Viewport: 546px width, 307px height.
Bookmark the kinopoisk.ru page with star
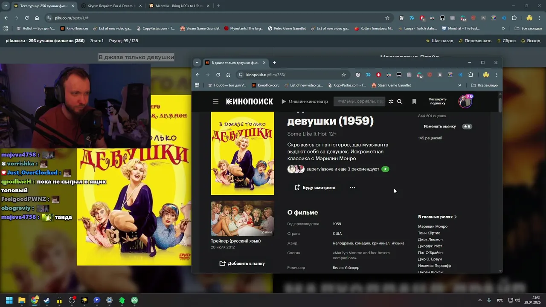click(x=344, y=75)
